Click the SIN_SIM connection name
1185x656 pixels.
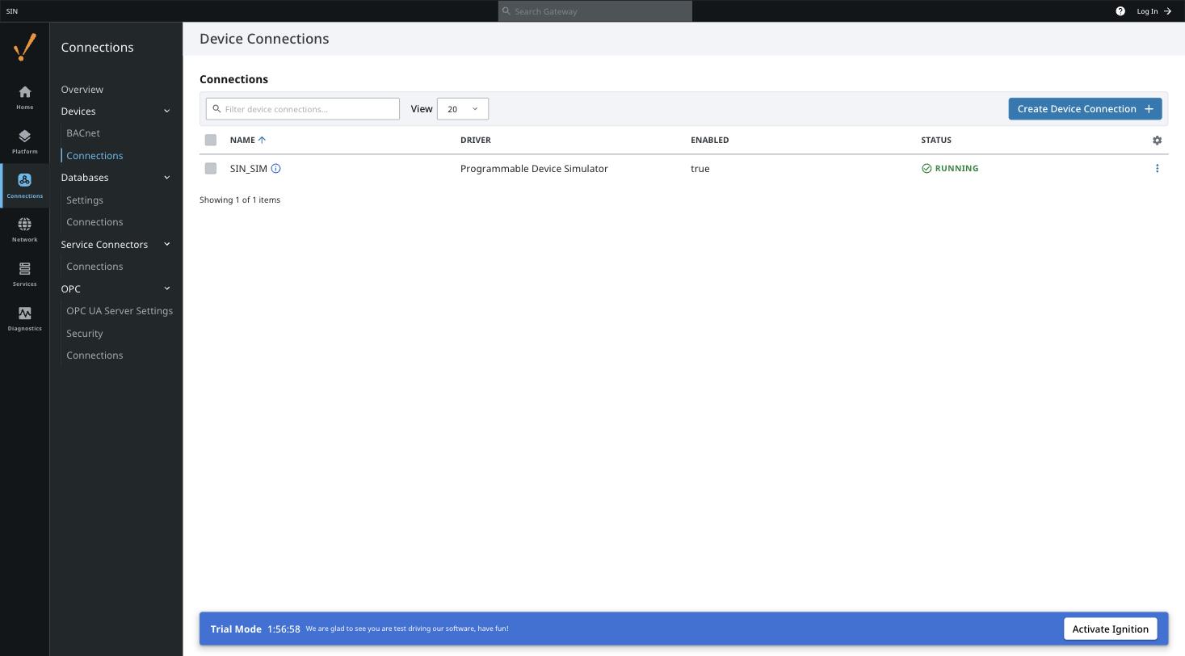[x=249, y=169]
